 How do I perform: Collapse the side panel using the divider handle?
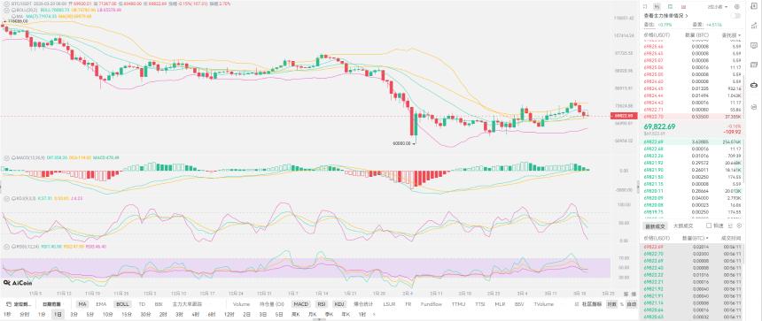[638, 187]
